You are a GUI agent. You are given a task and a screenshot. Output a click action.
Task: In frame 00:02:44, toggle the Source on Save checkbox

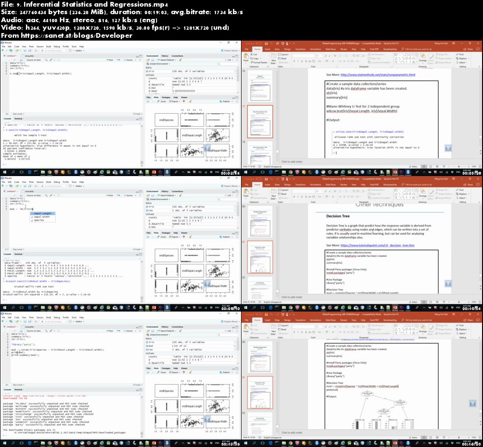point(25,60)
